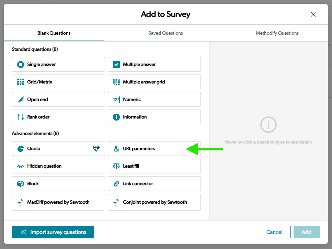Select the Hidden question closed-eye icon
332x249 pixels.
(21, 166)
